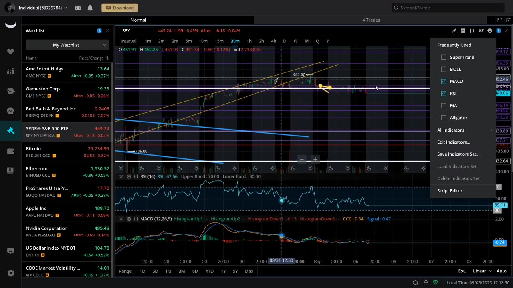This screenshot has height=288, width=513.
Task: Enable the Alligator indicator checkbox
Action: click(444, 118)
